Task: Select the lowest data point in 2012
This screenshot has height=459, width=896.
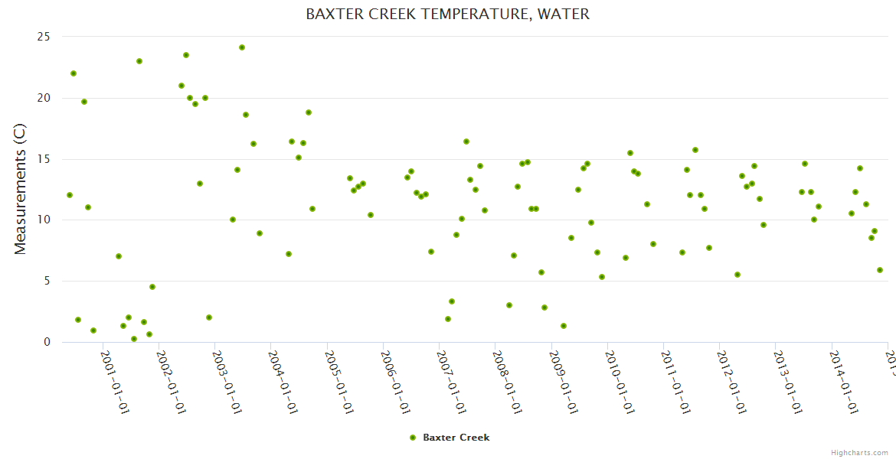Action: tap(737, 275)
